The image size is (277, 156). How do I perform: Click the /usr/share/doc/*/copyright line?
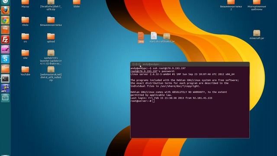pyautogui.click(x=165, y=86)
